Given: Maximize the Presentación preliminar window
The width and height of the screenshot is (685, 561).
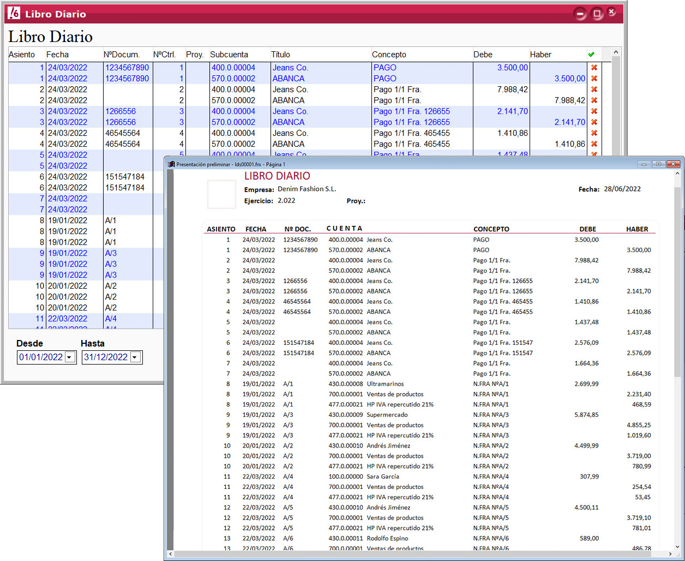Looking at the screenshot, I should tap(658, 164).
